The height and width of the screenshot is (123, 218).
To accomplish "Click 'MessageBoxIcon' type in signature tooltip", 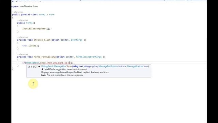I will tap(135, 66).
